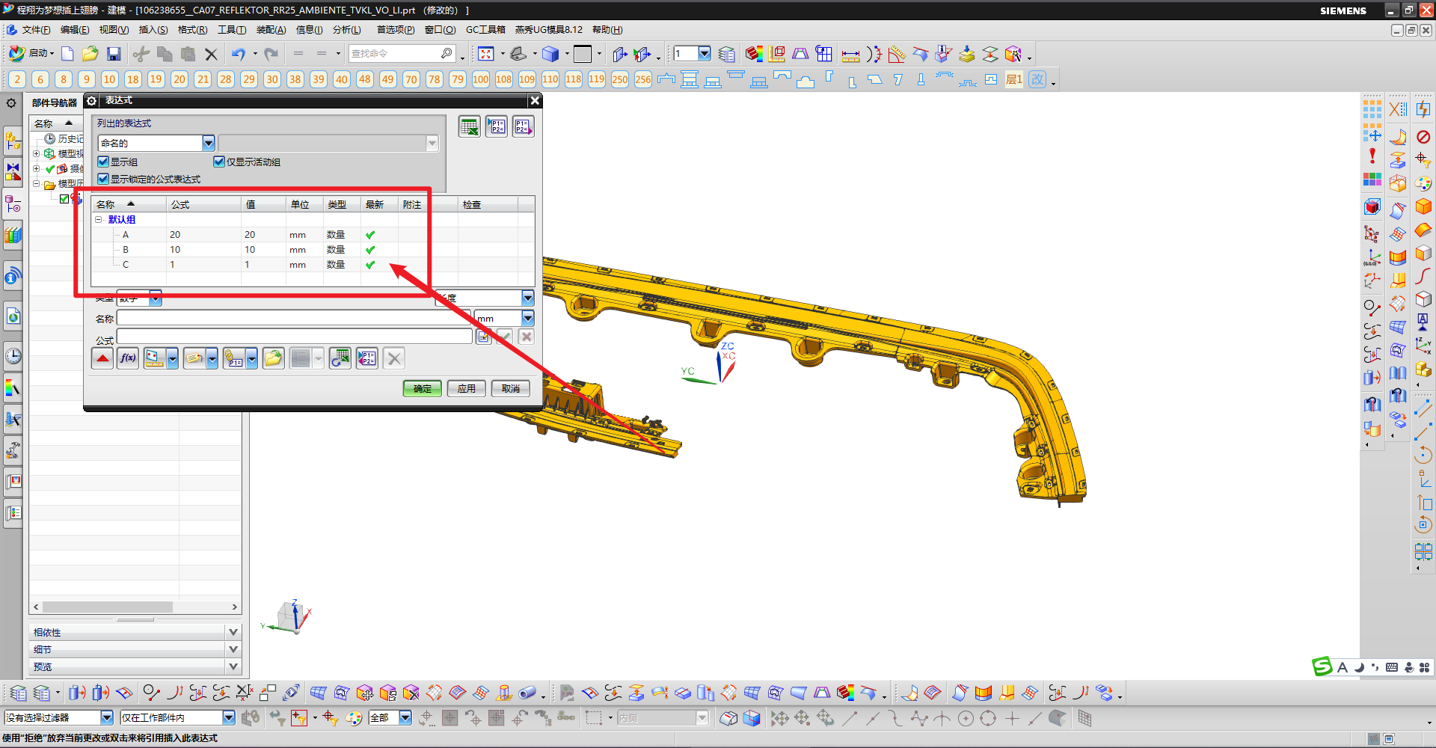Click the green 确定 button
Image resolution: width=1436 pixels, height=748 pixels.
[x=422, y=389]
